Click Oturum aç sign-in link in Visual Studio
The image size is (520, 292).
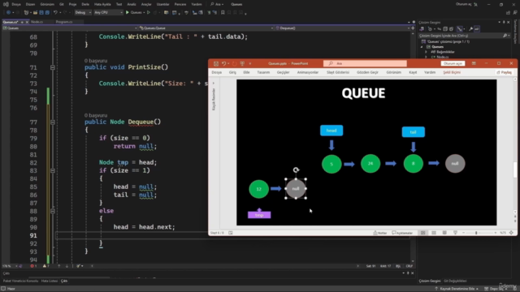point(463,4)
